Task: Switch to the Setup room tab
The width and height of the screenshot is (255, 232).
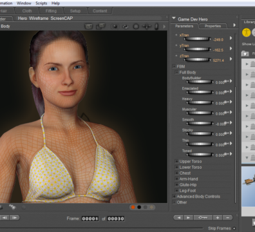Action: pyautogui.click(x=75, y=11)
